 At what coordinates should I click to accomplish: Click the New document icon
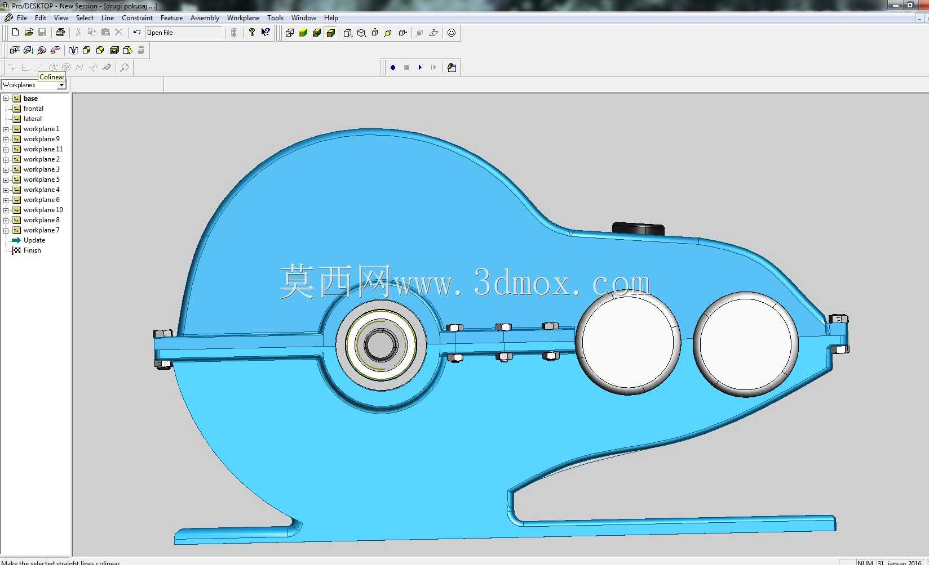tap(16, 33)
